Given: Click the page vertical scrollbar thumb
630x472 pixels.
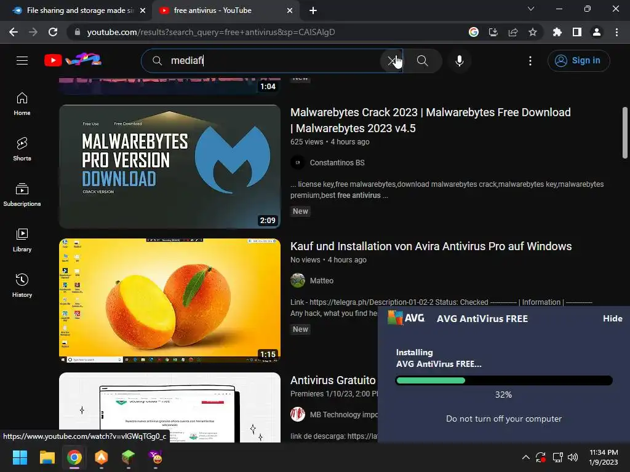Looking at the screenshot, I should [625, 133].
